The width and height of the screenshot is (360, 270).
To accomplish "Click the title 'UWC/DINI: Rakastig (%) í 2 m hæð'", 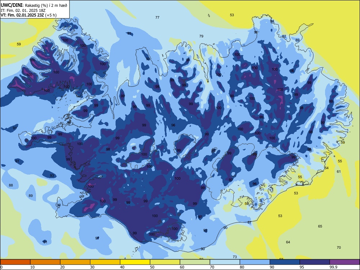I will point(34,5).
